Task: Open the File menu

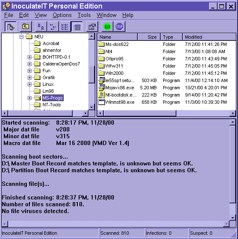Action: 8,15
